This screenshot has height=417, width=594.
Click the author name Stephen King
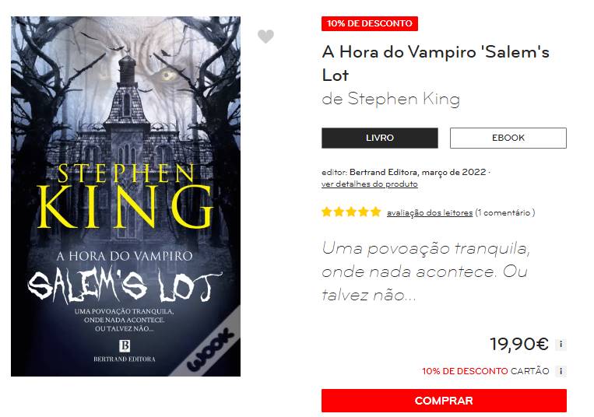click(404, 99)
